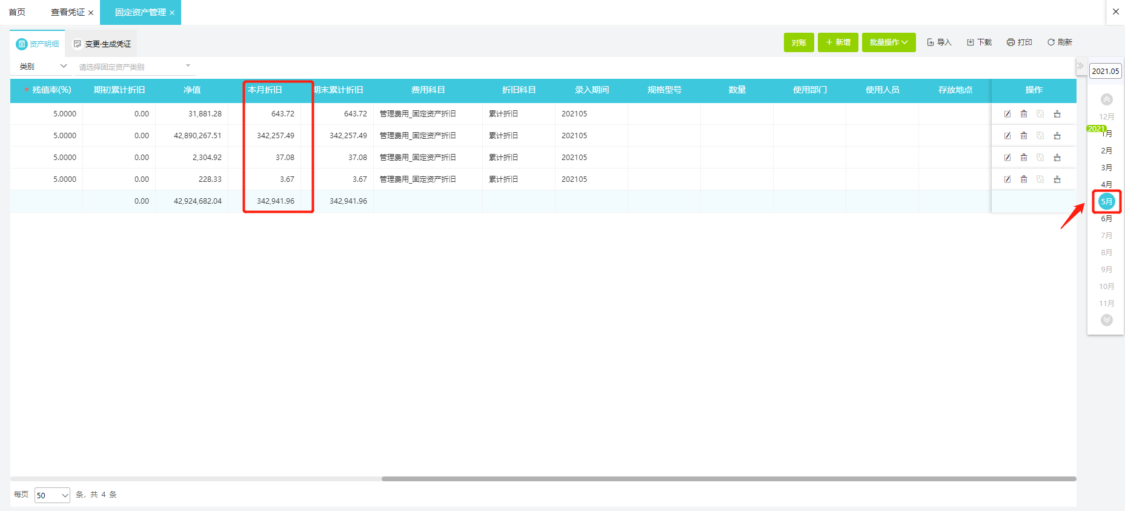Screen dimensions: 1125x511
Task: Select 7月 in the period list
Action: coord(1107,236)
